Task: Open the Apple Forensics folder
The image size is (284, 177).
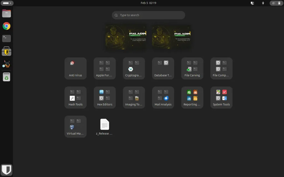Action: click(105, 68)
